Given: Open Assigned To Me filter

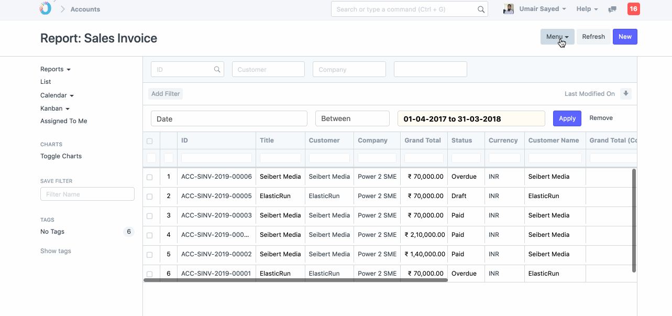Looking at the screenshot, I should click(x=64, y=121).
